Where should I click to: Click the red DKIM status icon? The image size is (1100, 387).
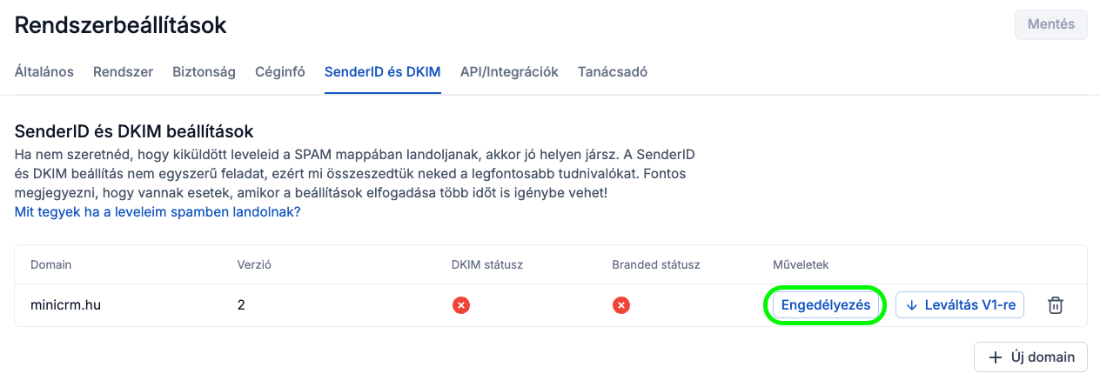click(461, 305)
